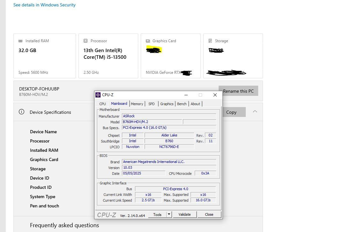Click the CPU-Z app icon in title bar
Image resolution: width=353 pixels, height=232 pixels.
pos(98,95)
